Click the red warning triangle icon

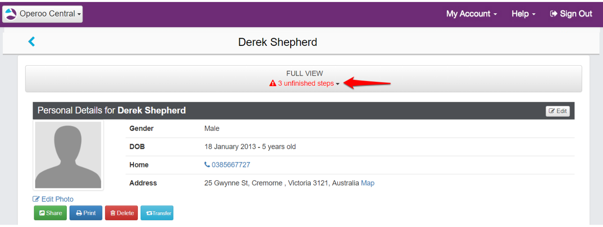tap(273, 84)
